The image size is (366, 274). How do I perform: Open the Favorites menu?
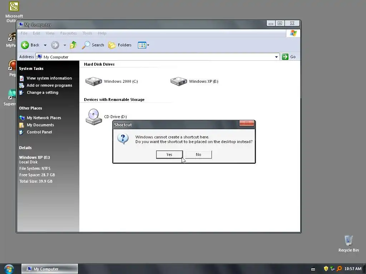click(68, 33)
